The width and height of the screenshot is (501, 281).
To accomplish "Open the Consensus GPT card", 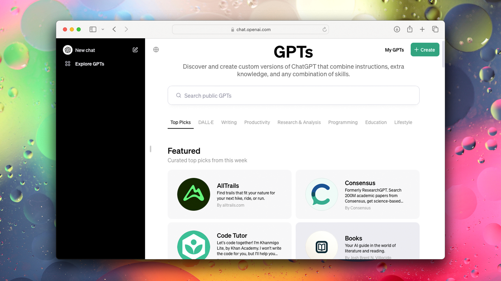I will [x=357, y=194].
